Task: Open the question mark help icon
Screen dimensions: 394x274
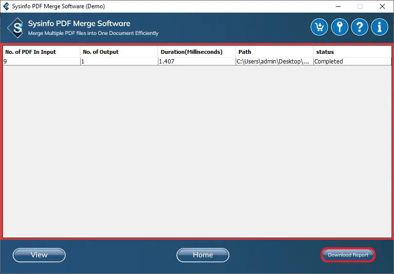Action: pos(360,27)
